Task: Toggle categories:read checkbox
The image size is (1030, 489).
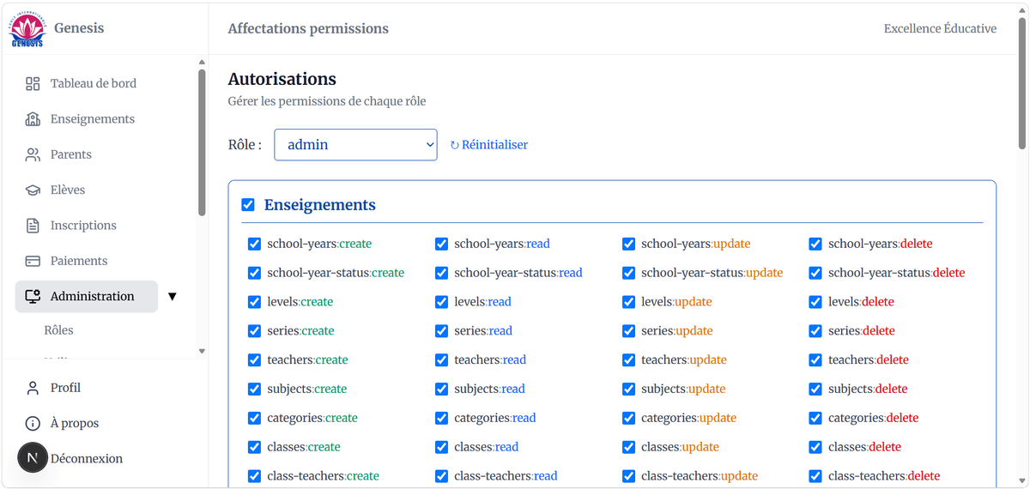Action: pyautogui.click(x=441, y=418)
